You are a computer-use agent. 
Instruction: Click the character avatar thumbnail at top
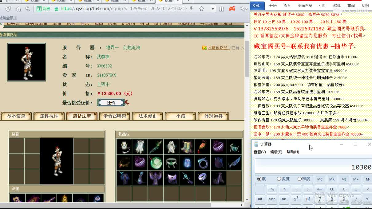point(26,62)
